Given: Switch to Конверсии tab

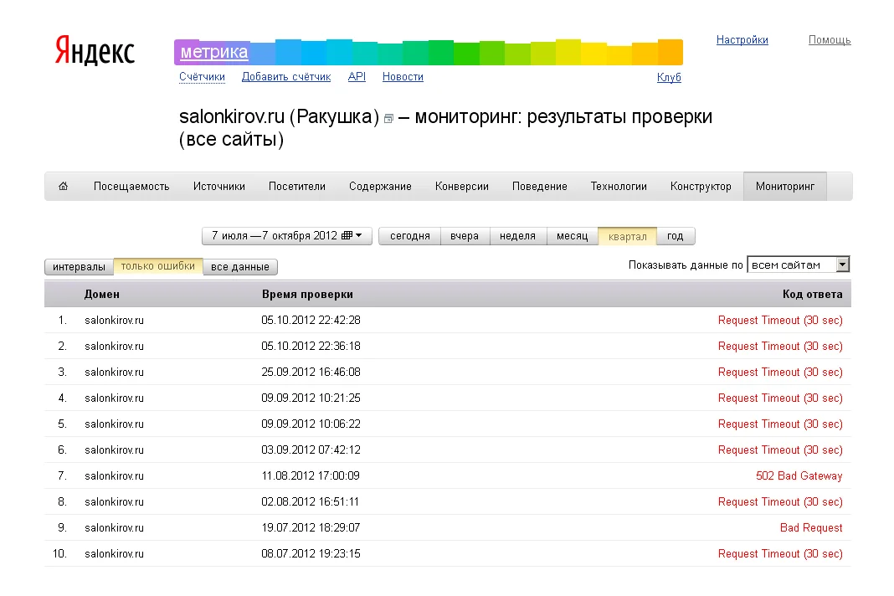Looking at the screenshot, I should click(x=462, y=187).
